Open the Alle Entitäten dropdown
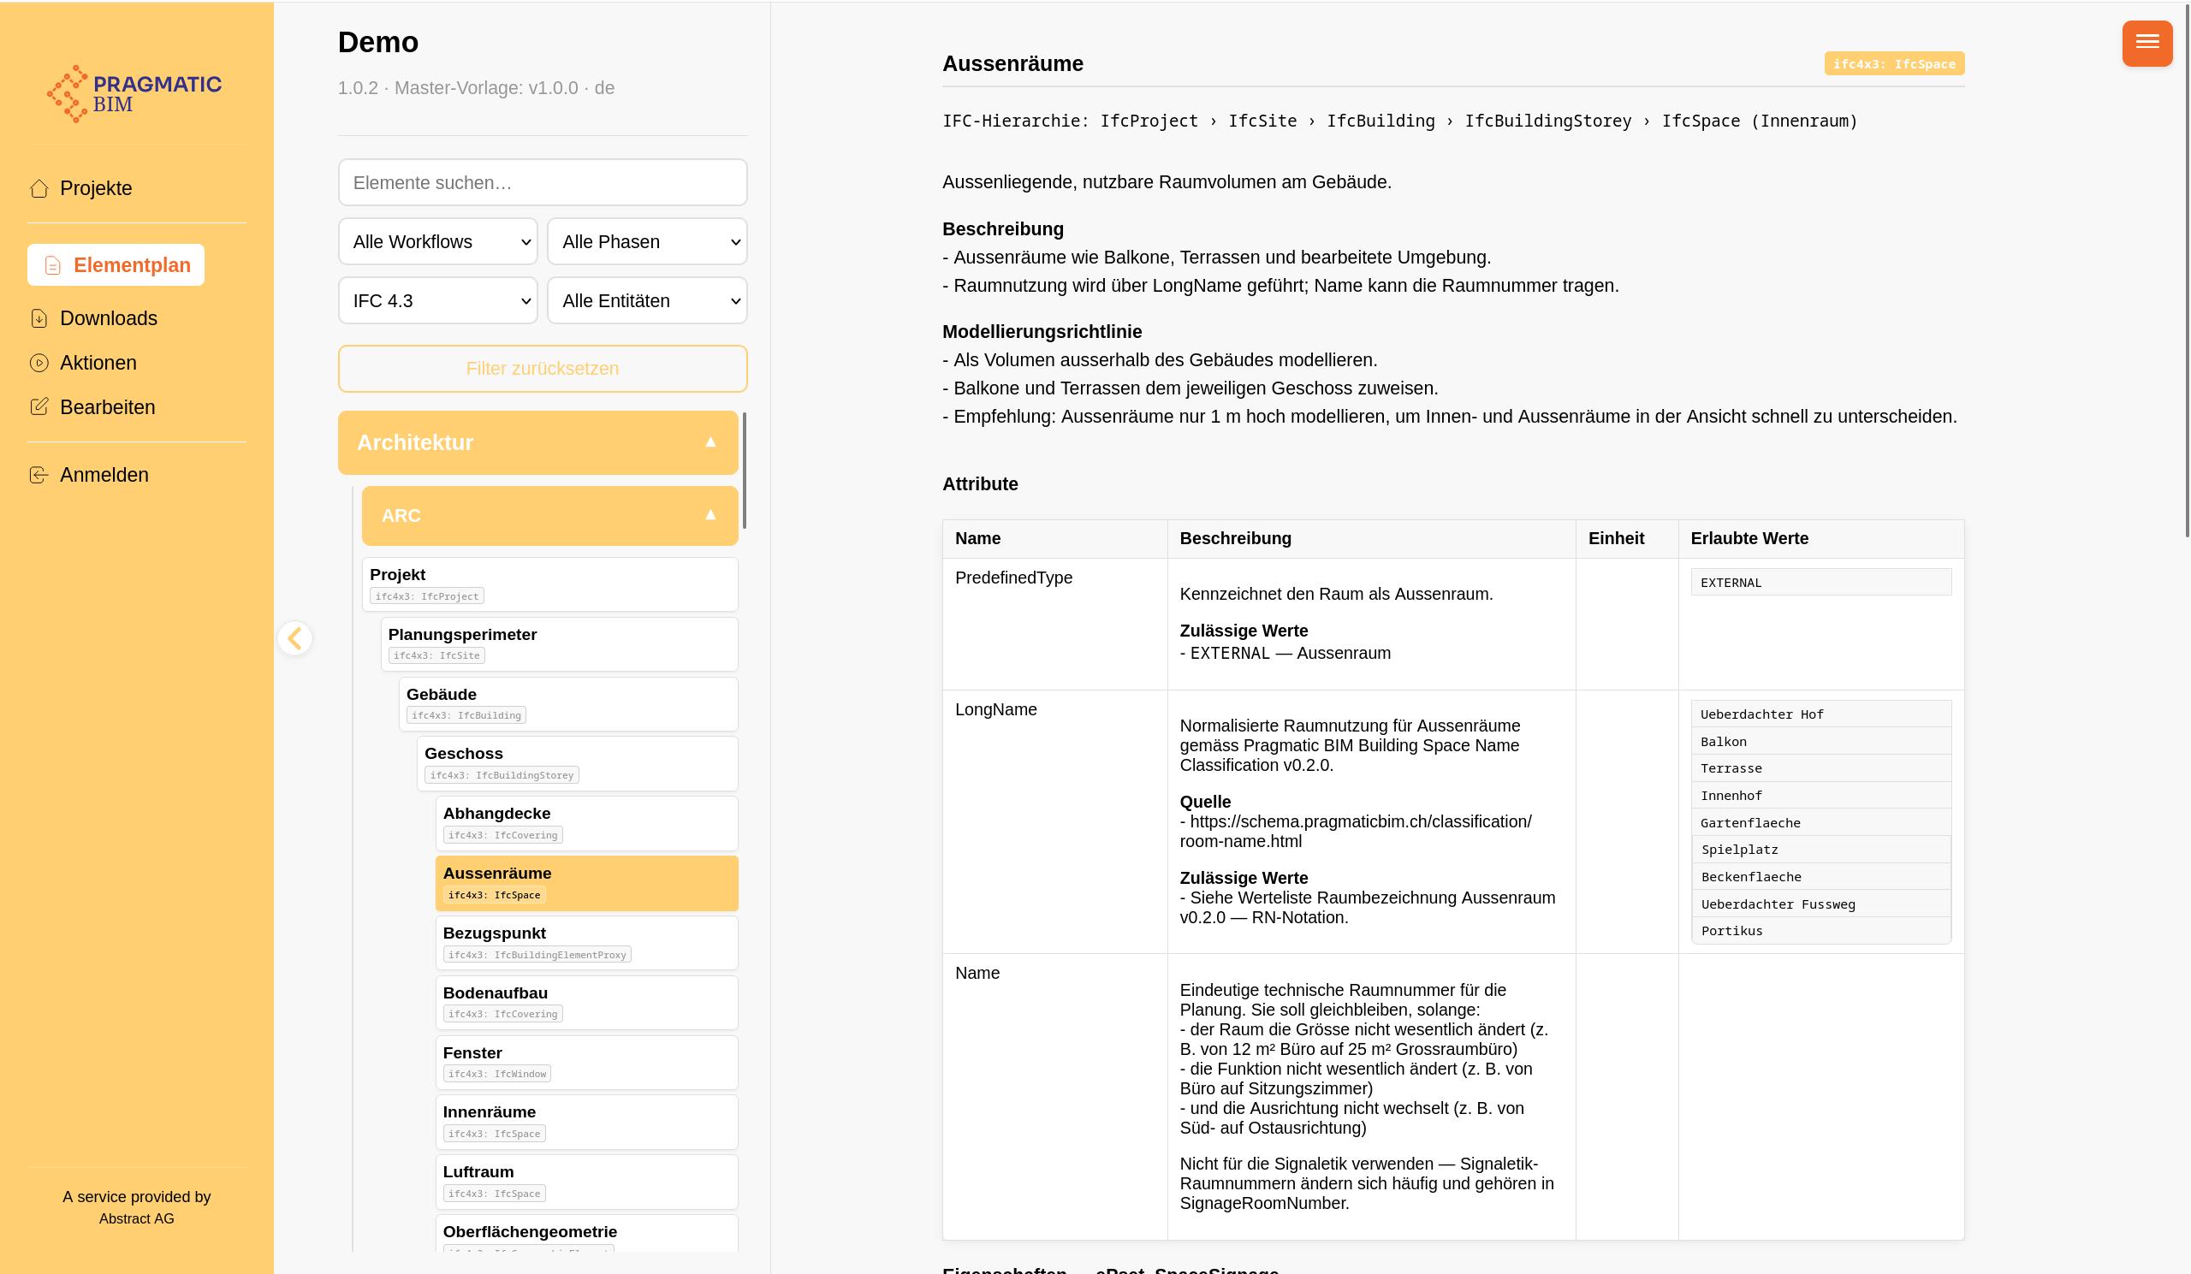This screenshot has height=1274, width=2191. coord(647,300)
